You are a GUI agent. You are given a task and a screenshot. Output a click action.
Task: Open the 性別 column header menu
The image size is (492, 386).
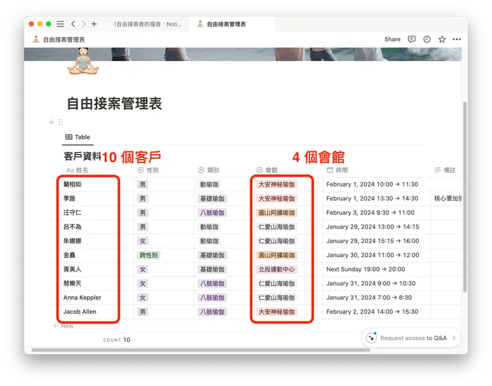coord(148,170)
